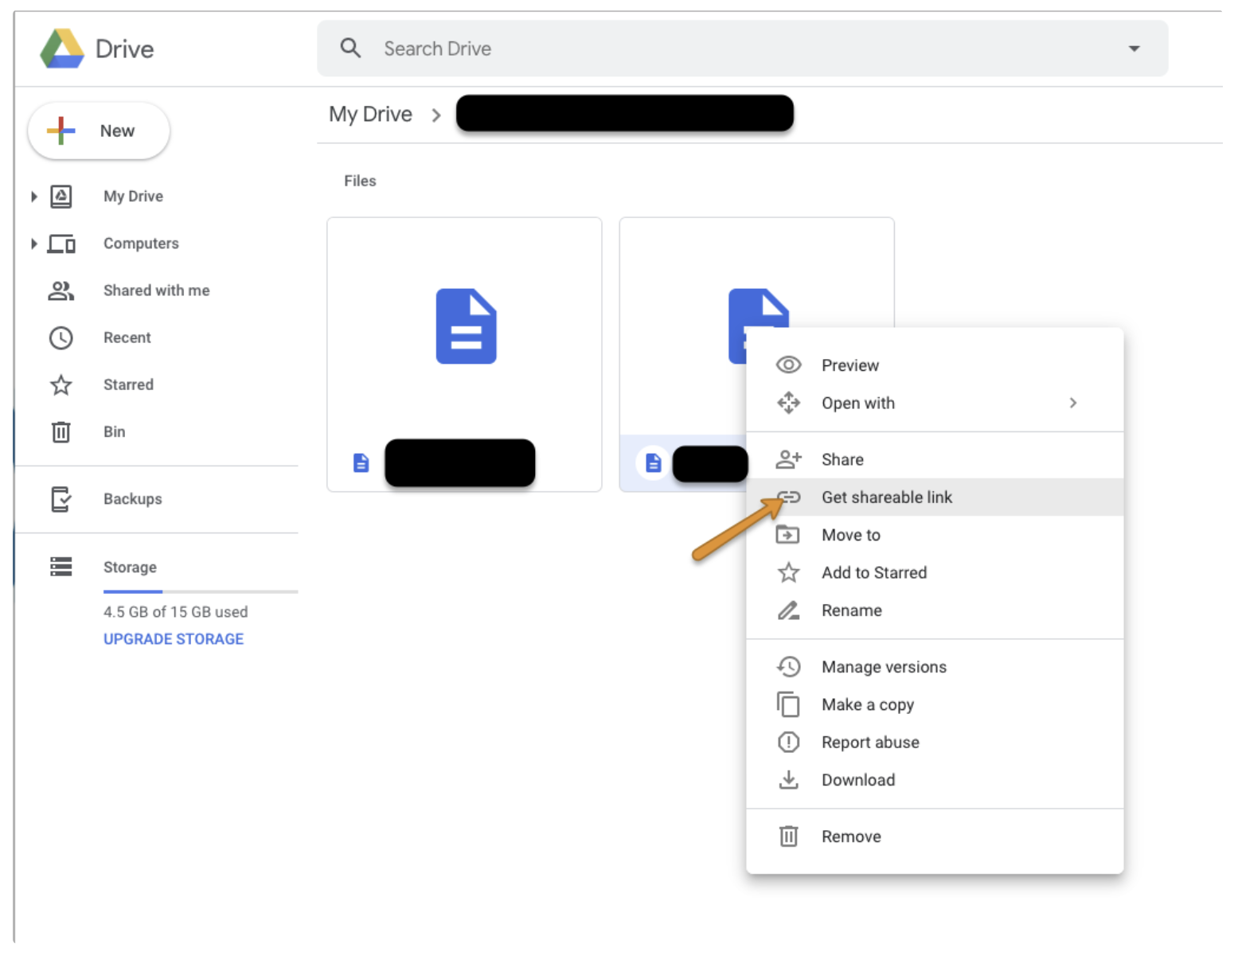
Task: Expand the Computers tree arrow
Action: click(33, 244)
